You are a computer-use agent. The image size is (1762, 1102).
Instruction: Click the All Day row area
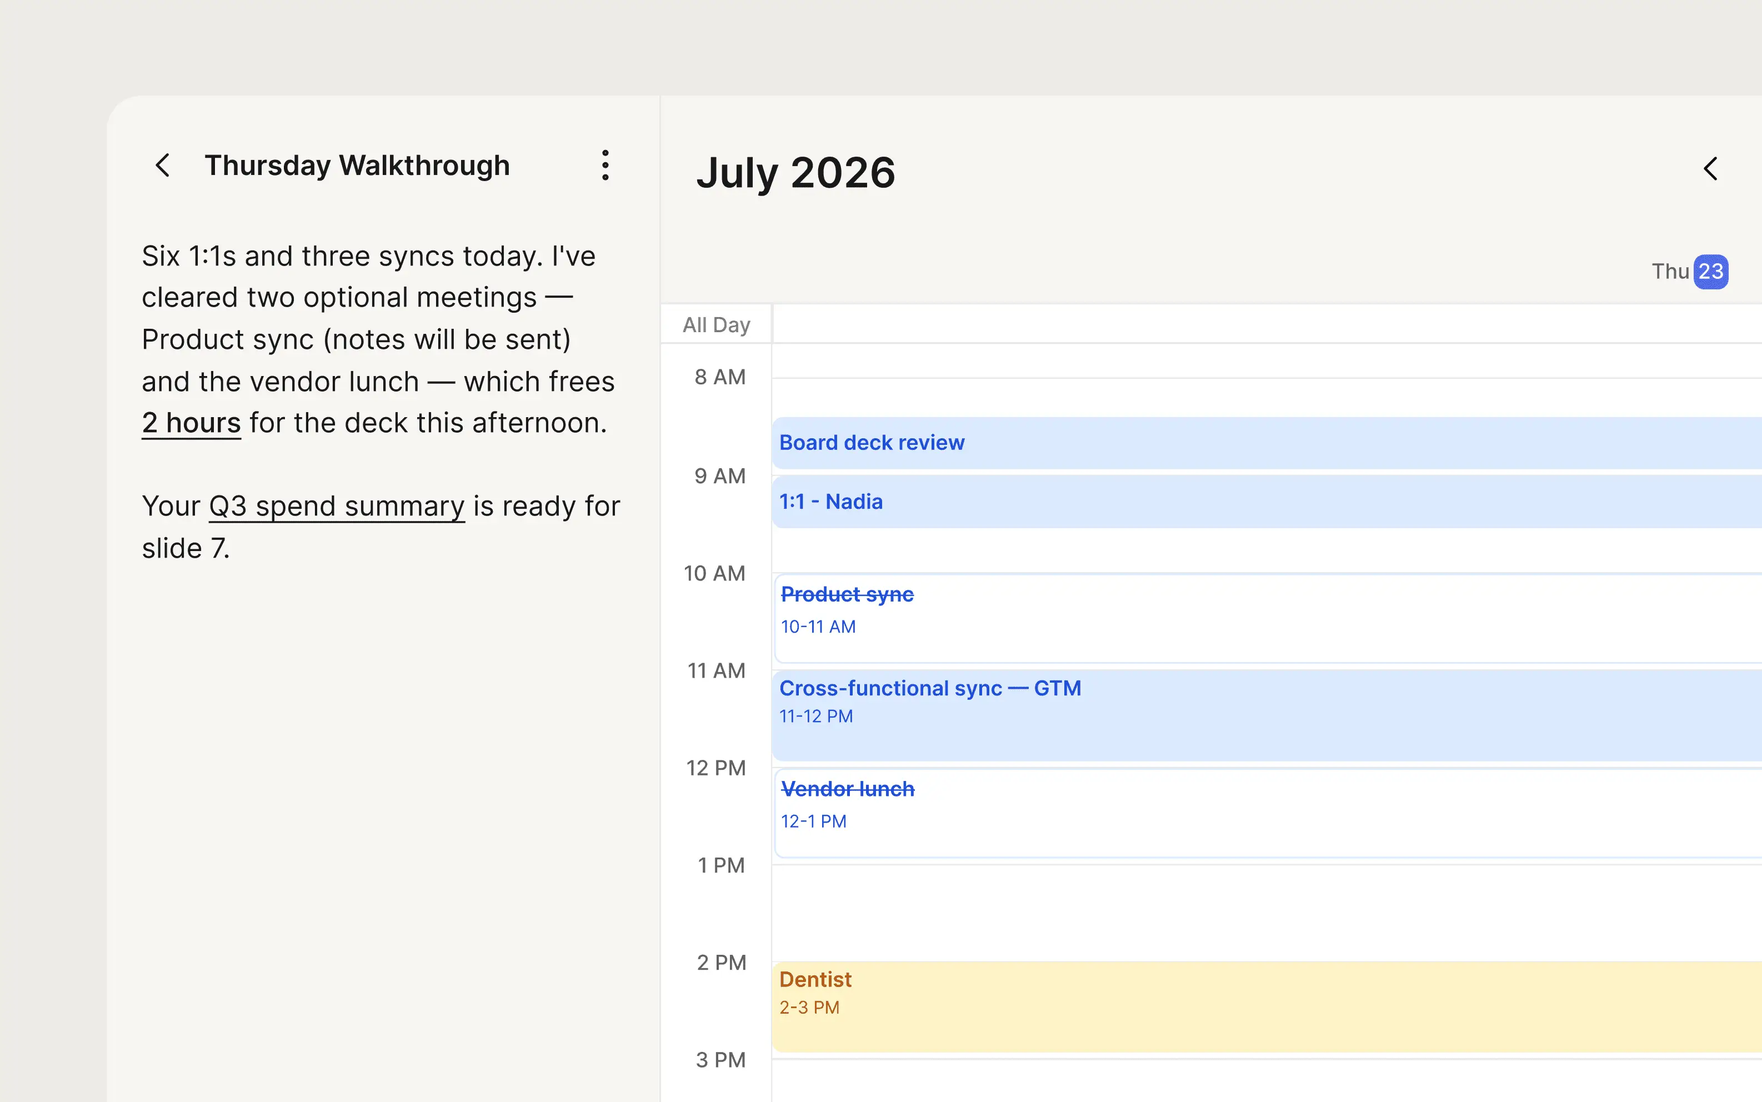[1267, 324]
